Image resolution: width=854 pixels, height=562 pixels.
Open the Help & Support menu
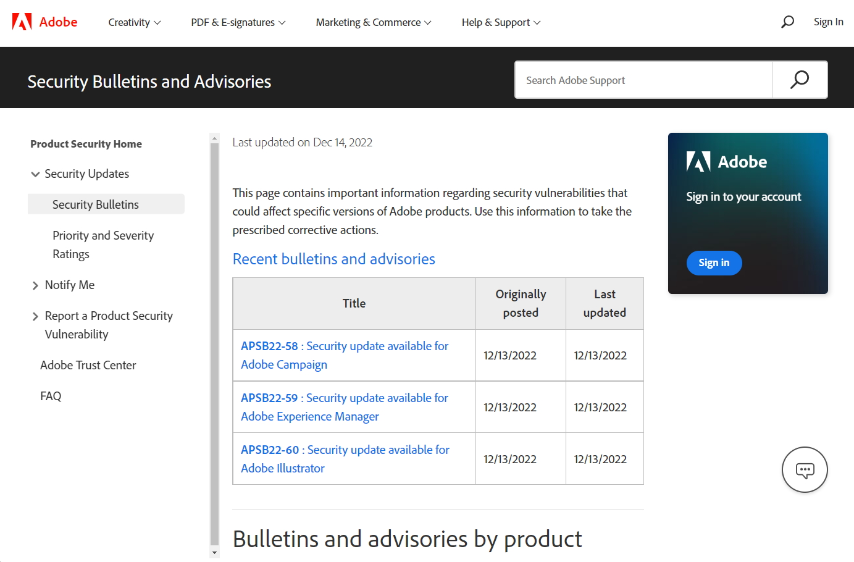(x=501, y=22)
